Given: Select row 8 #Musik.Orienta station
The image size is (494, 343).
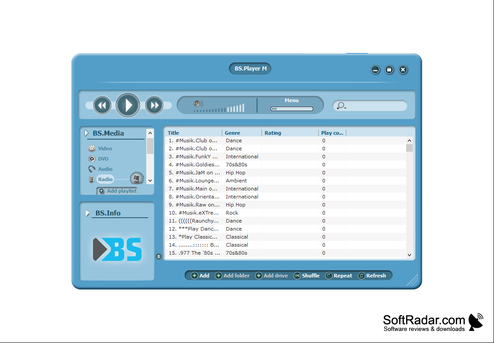Looking at the screenshot, I should point(286,197).
